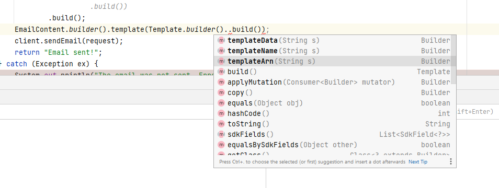This screenshot has width=499, height=188.
Task: Click the method icon beside applyMutation
Action: 221,83
